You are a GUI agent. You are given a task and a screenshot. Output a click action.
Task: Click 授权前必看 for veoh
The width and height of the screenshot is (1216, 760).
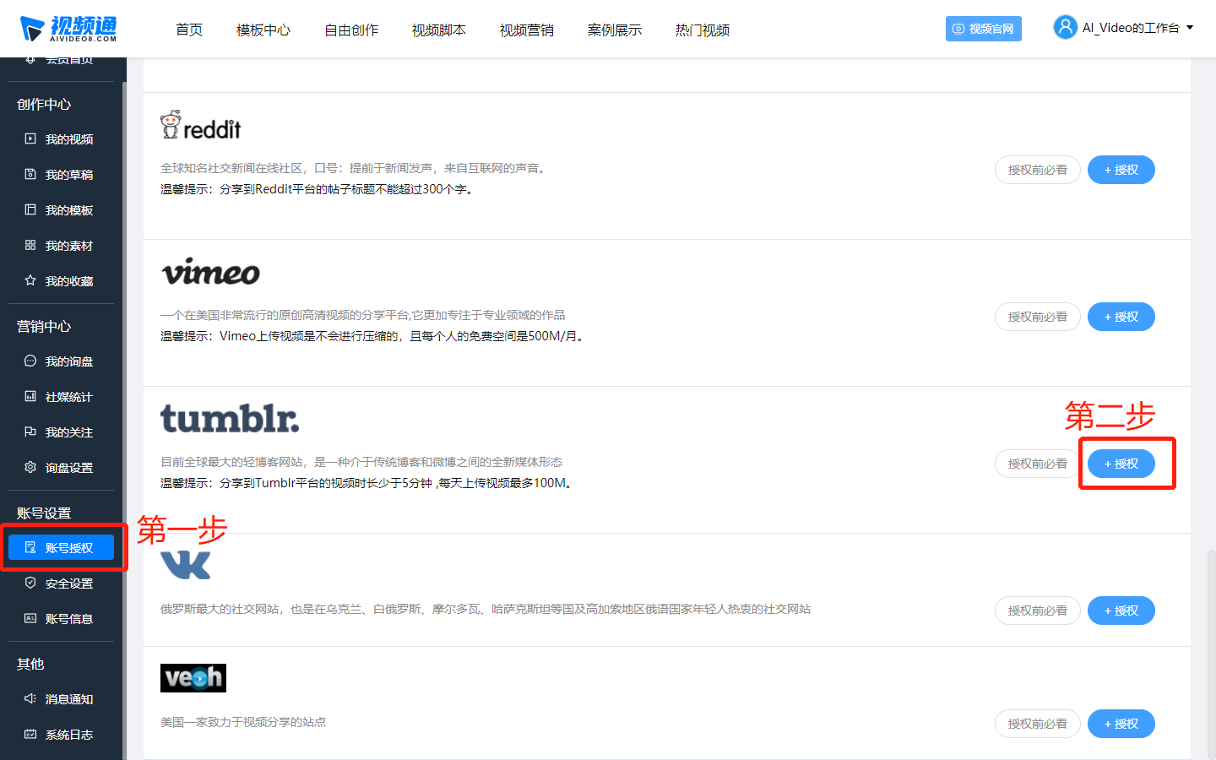(x=1038, y=724)
